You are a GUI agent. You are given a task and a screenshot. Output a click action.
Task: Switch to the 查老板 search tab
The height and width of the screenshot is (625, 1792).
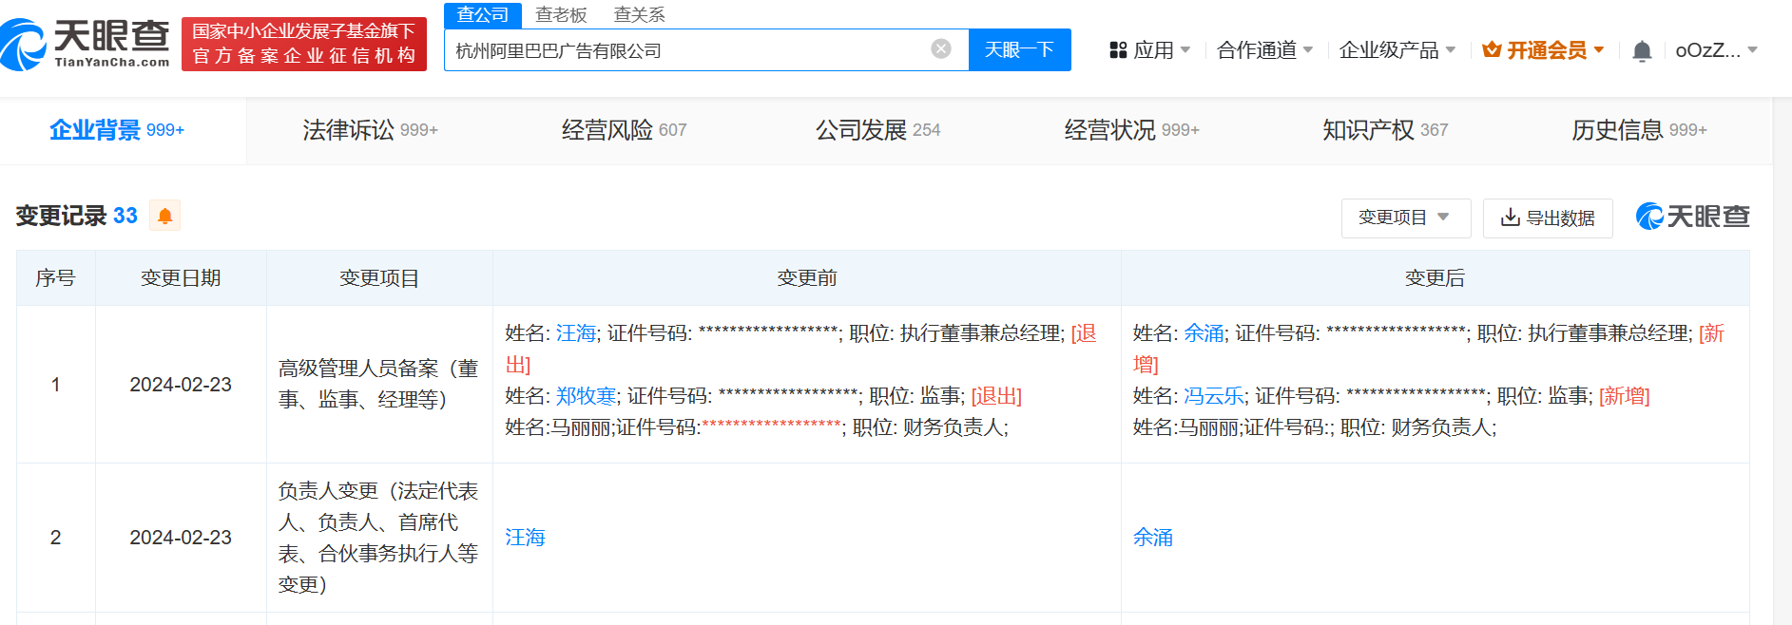point(561,15)
